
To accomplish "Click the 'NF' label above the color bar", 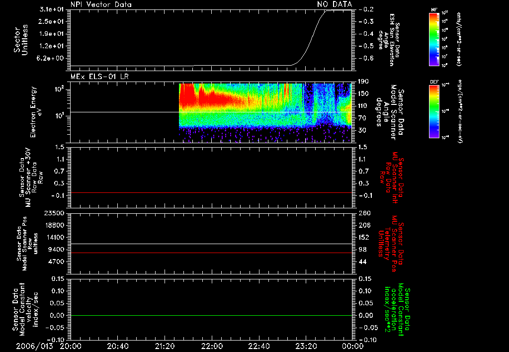I will [434, 10].
